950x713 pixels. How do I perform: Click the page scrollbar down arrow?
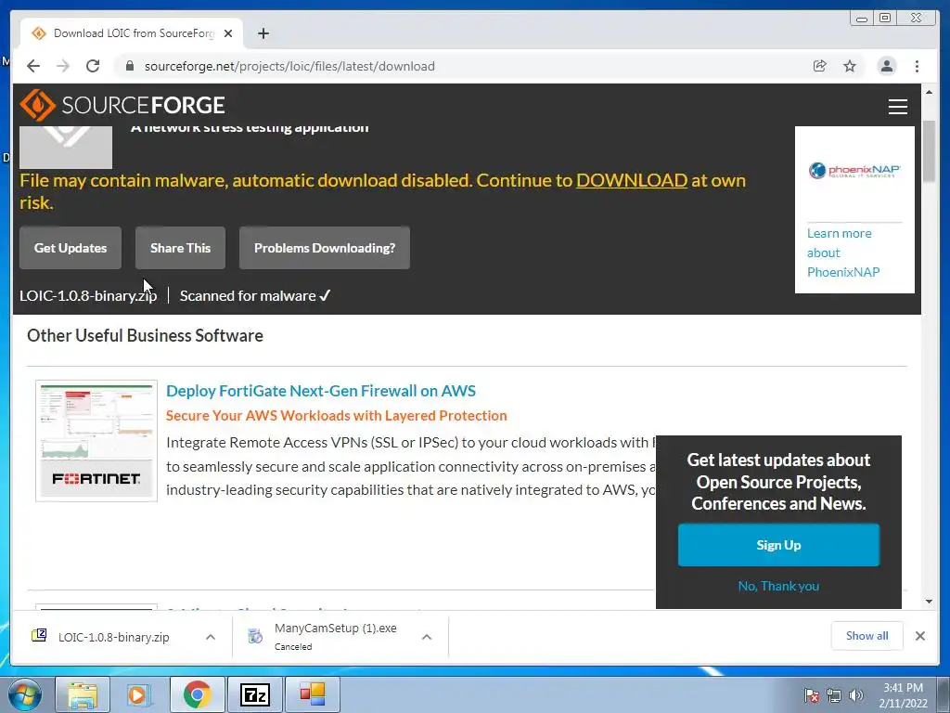pyautogui.click(x=929, y=602)
